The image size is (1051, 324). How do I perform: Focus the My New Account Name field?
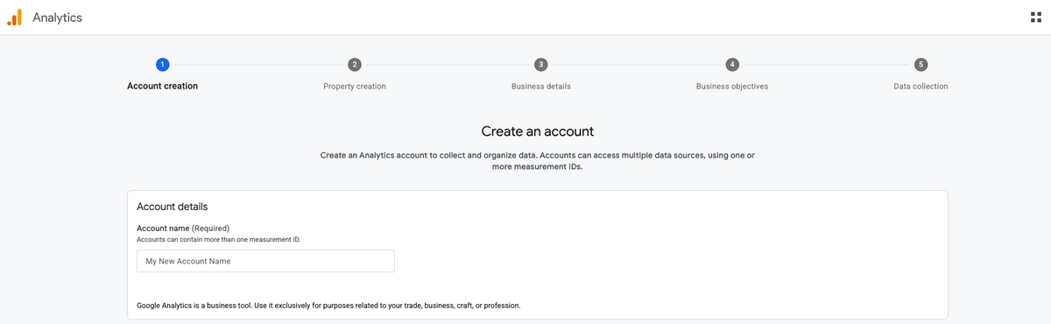(265, 261)
